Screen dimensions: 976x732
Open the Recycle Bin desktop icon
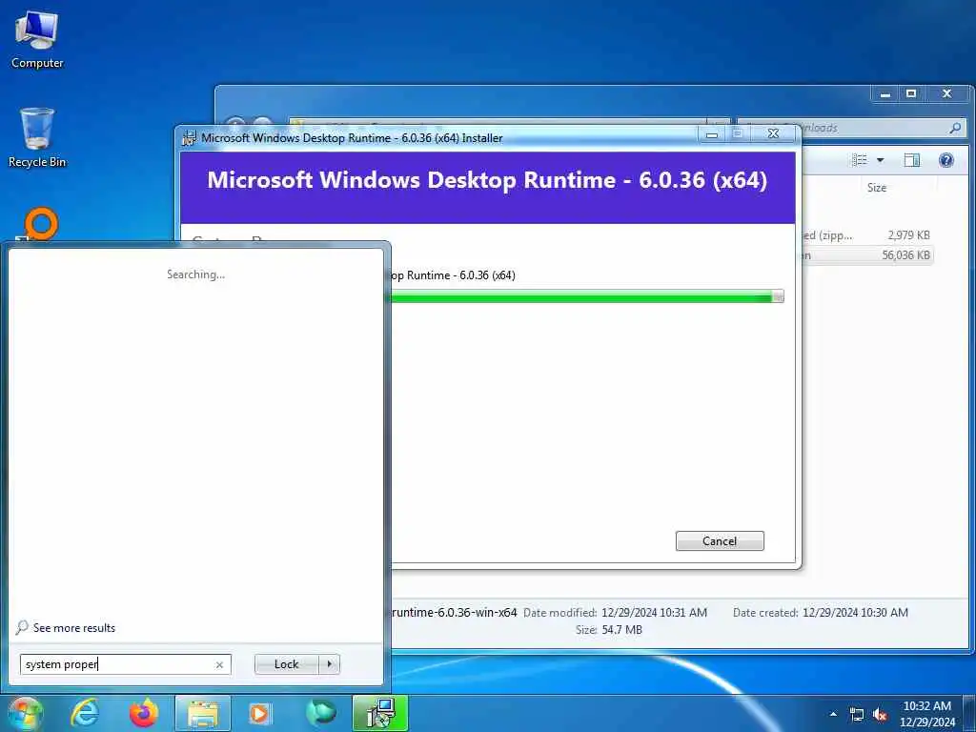click(37, 137)
